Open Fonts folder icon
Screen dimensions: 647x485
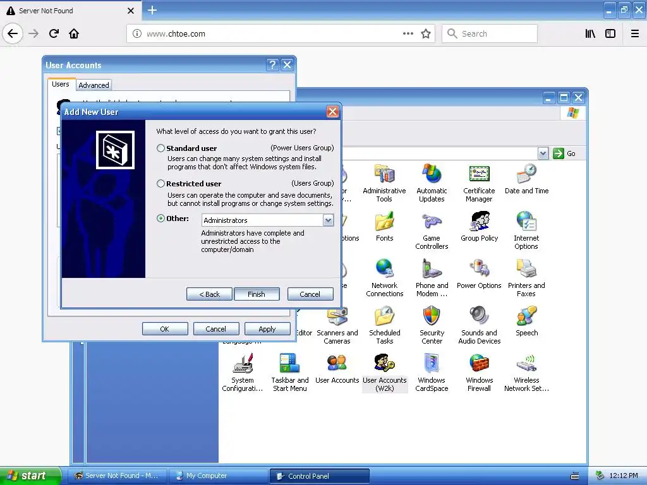pyautogui.click(x=385, y=227)
